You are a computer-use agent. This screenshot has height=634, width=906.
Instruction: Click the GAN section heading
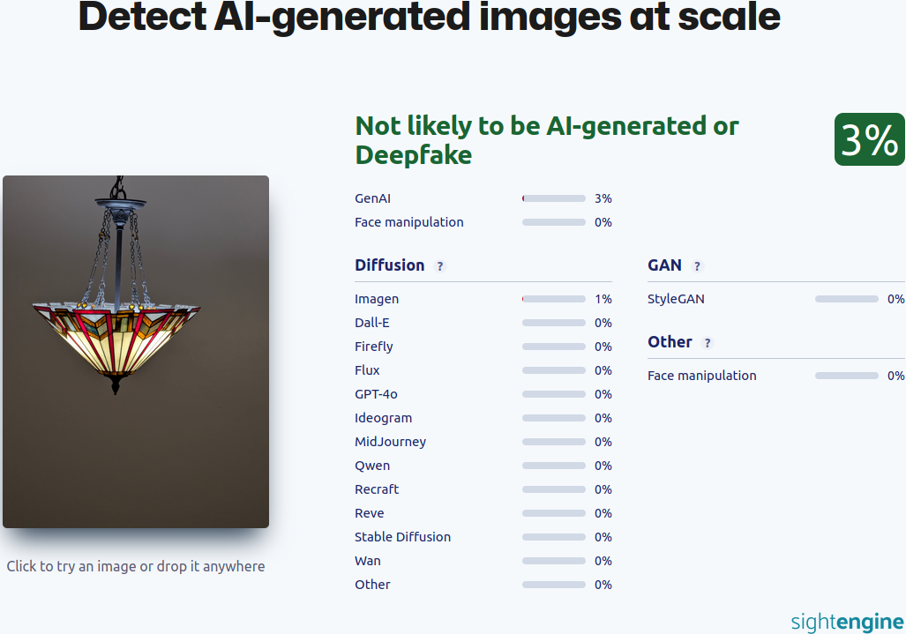[x=664, y=265]
